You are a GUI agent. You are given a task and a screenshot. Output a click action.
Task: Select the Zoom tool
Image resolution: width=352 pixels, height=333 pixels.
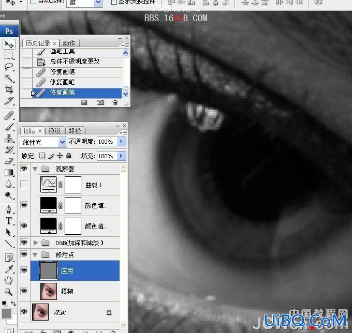coord(9,292)
